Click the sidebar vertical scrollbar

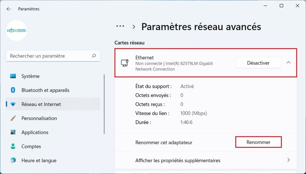104,104
